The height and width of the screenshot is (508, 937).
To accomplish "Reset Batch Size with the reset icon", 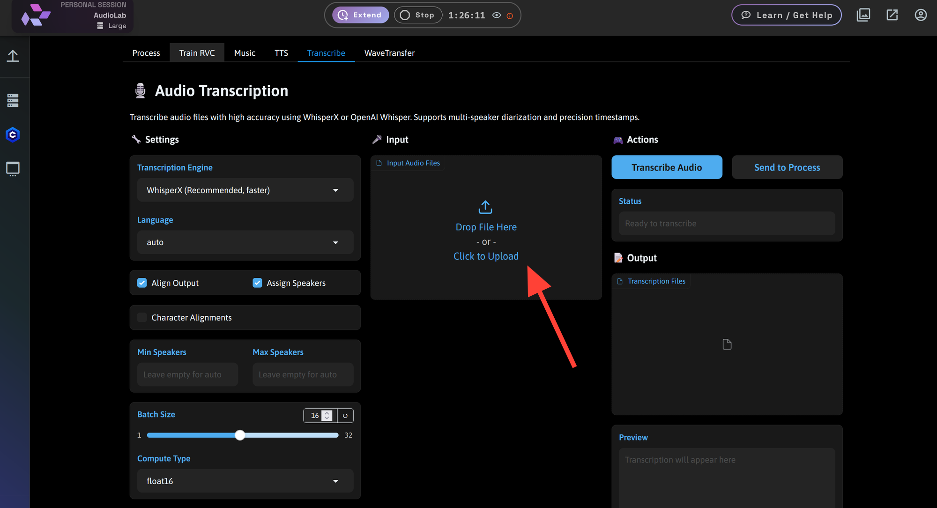I will 345,416.
